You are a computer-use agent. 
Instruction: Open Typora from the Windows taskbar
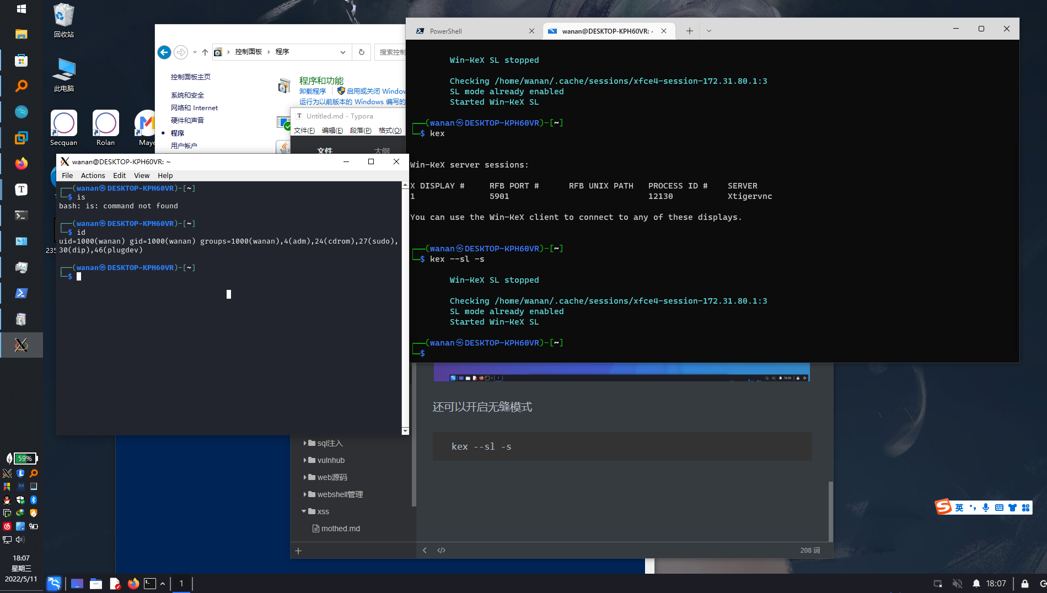tap(21, 190)
